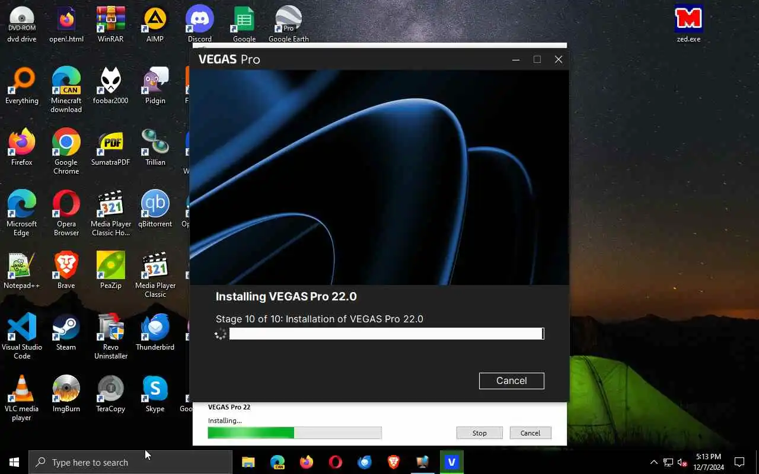This screenshot has width=759, height=474.
Task: Select the AIMP desktop shortcut
Action: point(155,25)
